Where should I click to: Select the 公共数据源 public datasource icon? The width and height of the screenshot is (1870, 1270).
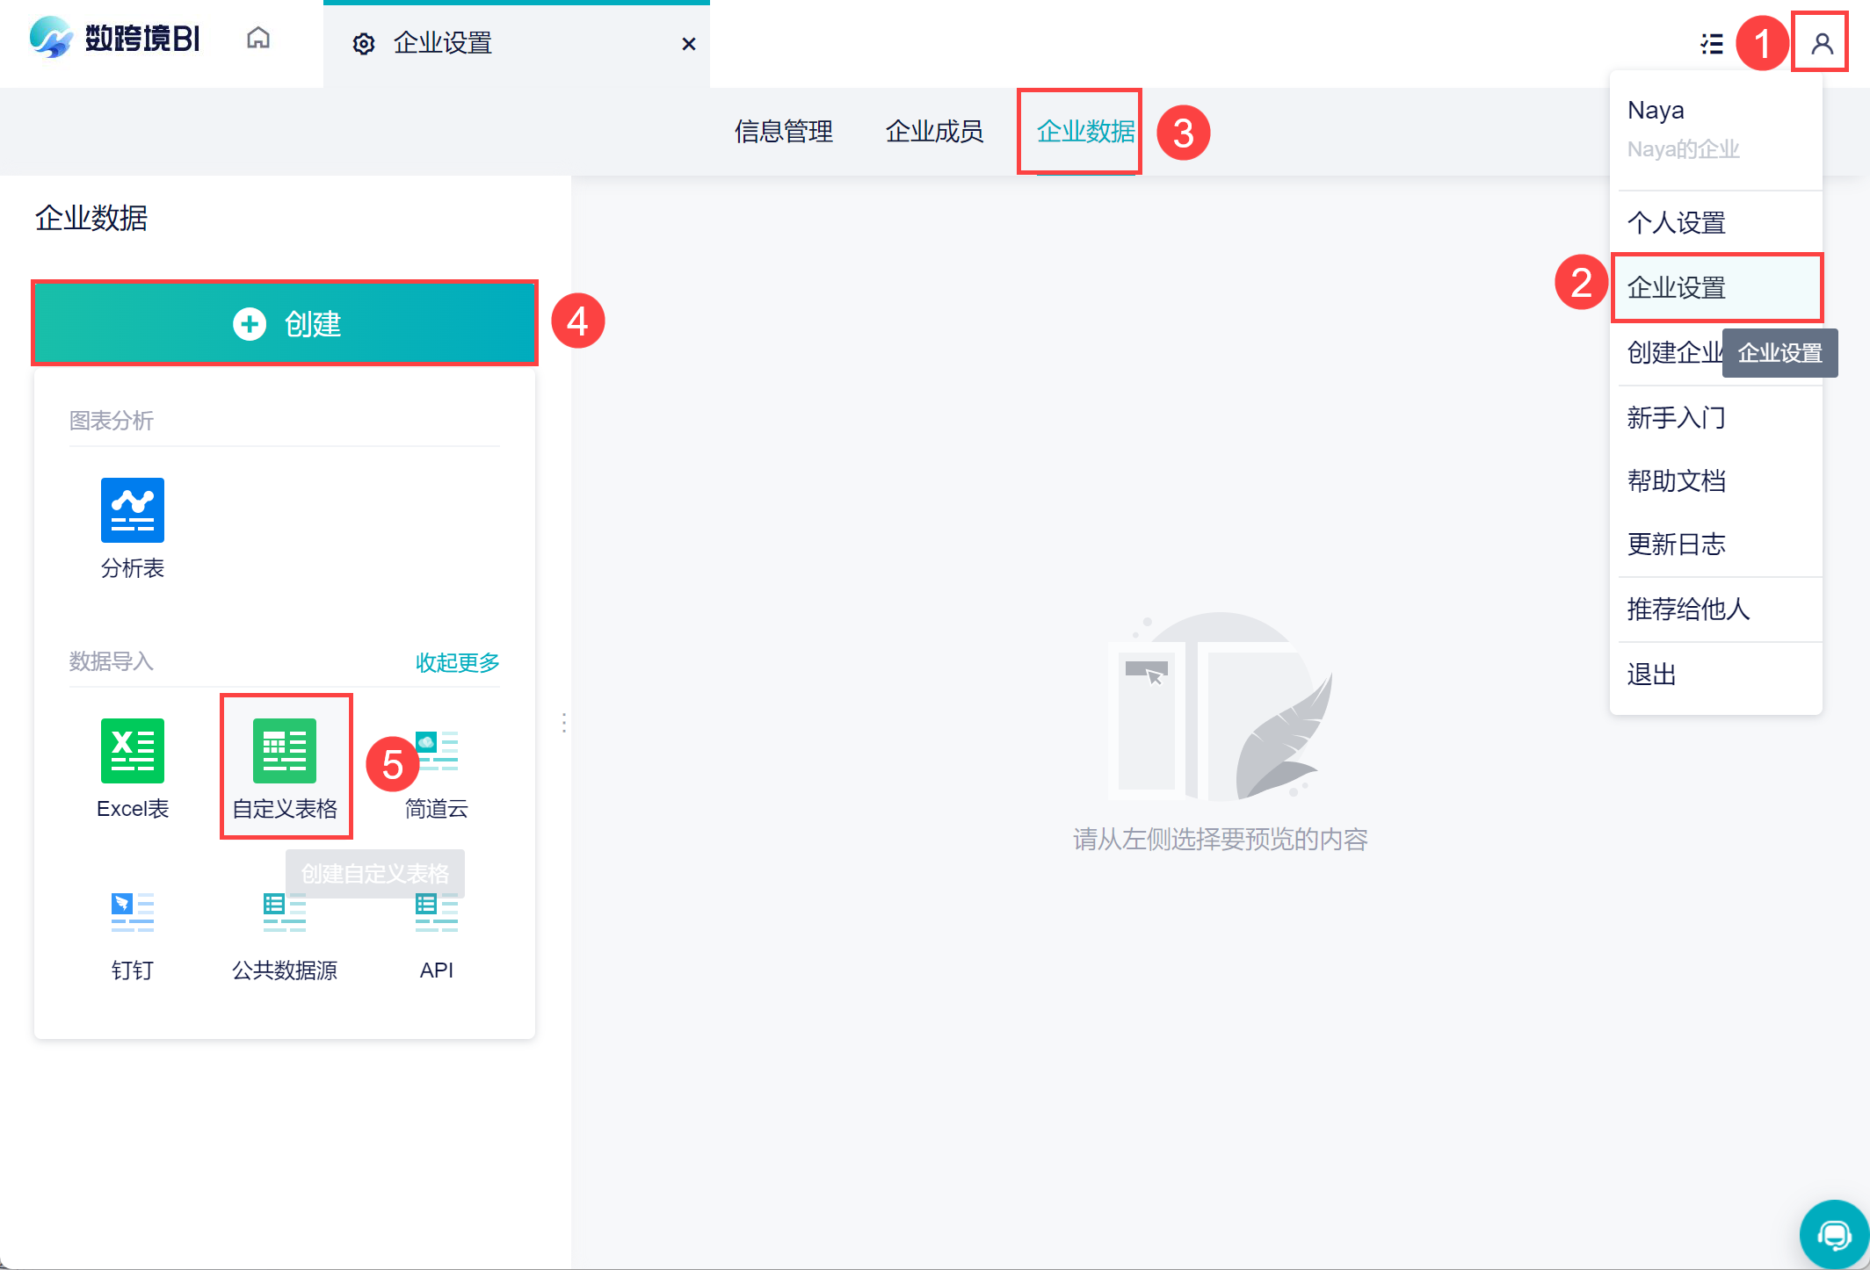point(285,913)
